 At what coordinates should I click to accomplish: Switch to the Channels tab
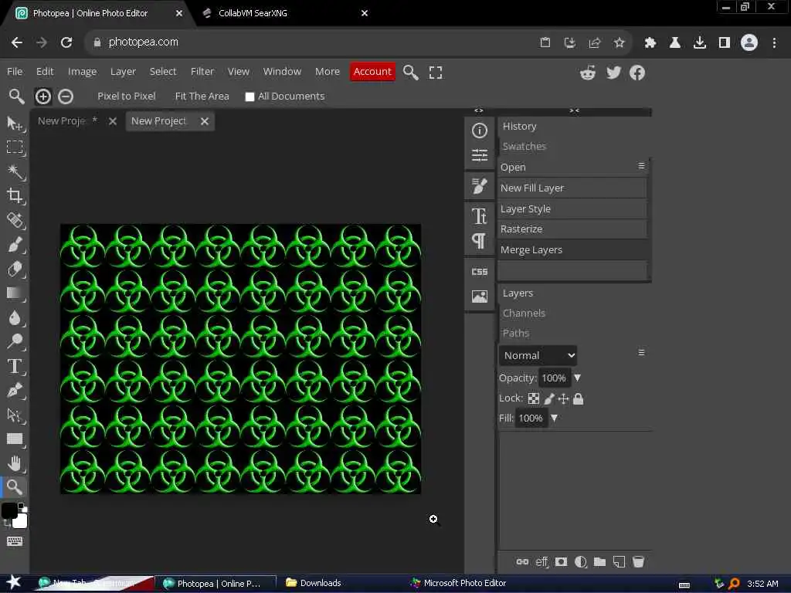[x=524, y=313]
